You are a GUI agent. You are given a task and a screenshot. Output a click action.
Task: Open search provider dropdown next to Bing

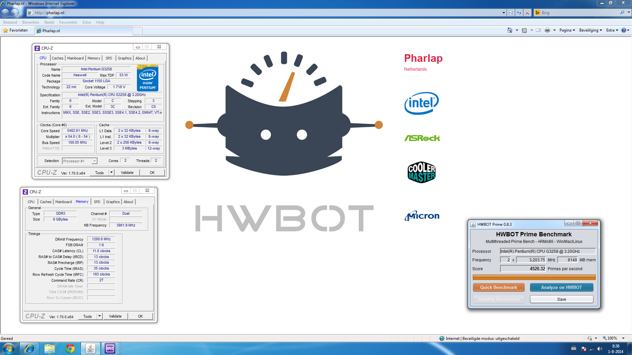coord(628,12)
